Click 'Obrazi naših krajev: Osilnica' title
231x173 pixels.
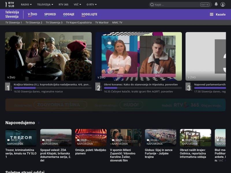coord(193,153)
